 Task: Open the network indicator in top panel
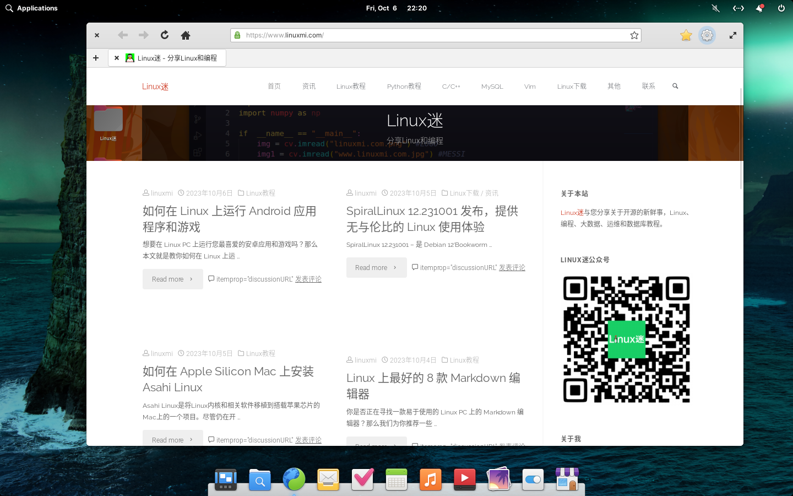tap(738, 8)
